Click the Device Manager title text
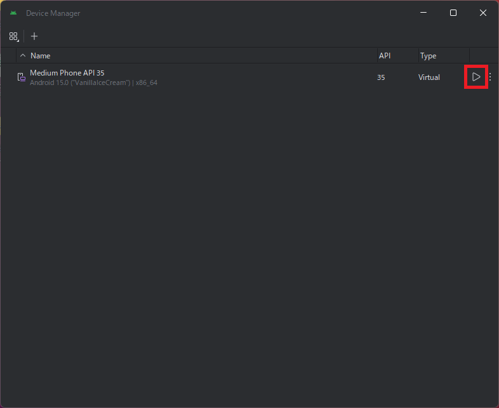 [53, 13]
